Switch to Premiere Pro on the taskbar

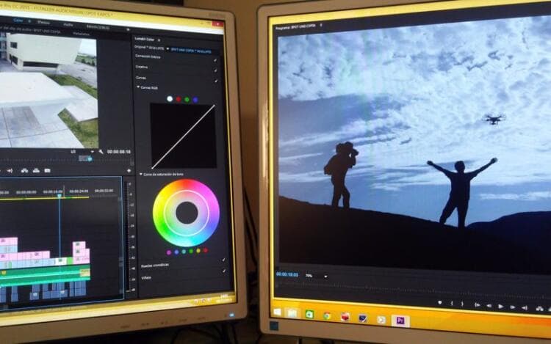click(x=400, y=321)
